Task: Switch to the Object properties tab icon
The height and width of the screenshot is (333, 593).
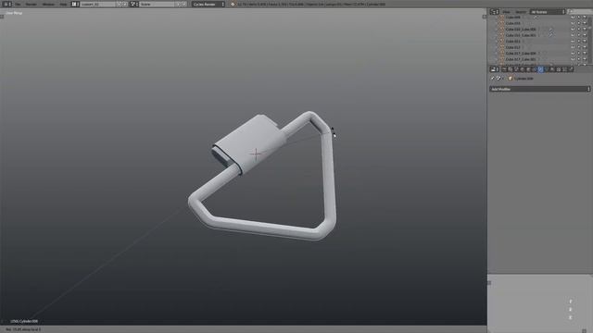Action: click(528, 69)
